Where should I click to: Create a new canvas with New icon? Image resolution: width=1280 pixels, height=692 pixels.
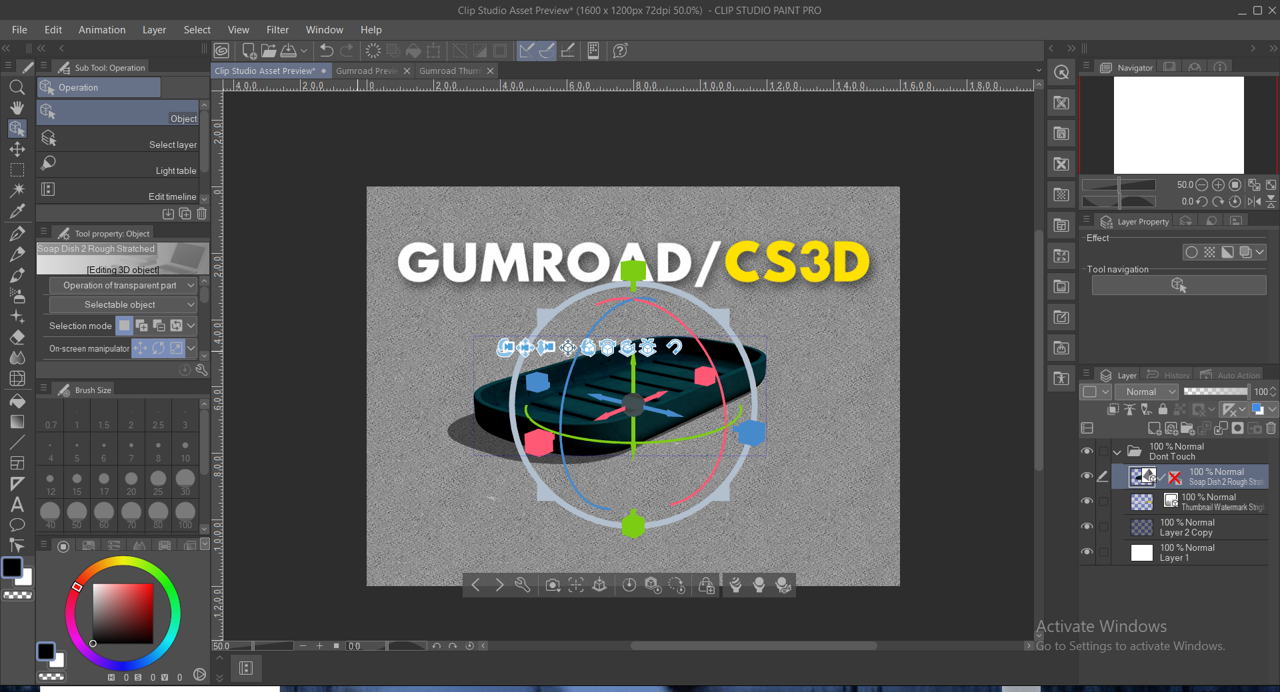click(249, 51)
